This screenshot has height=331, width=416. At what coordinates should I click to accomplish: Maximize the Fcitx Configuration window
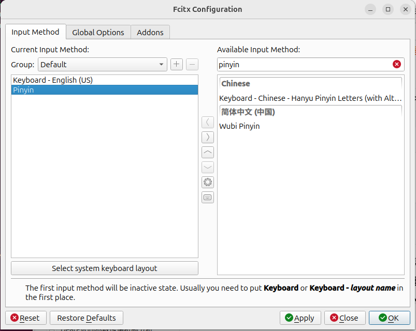(x=388, y=9)
